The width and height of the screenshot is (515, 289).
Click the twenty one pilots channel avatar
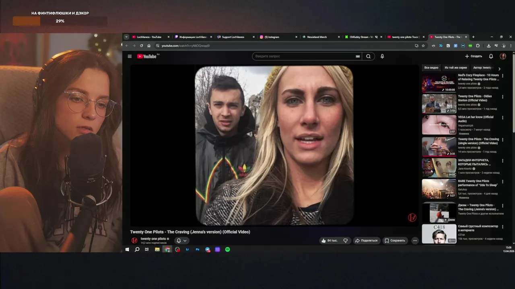point(134,240)
